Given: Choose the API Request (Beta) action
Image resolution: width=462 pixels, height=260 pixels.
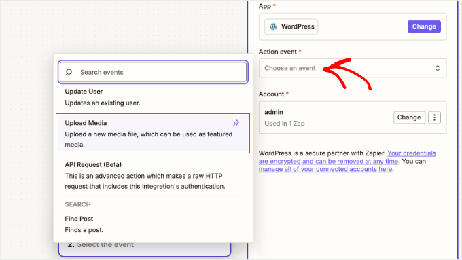Looking at the screenshot, I should (x=153, y=175).
